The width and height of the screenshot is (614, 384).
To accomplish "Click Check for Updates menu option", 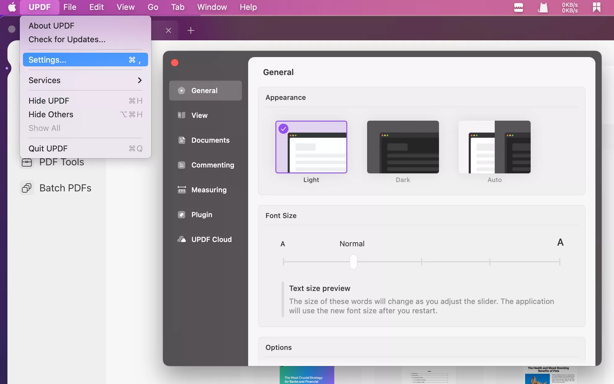I will click(x=67, y=39).
